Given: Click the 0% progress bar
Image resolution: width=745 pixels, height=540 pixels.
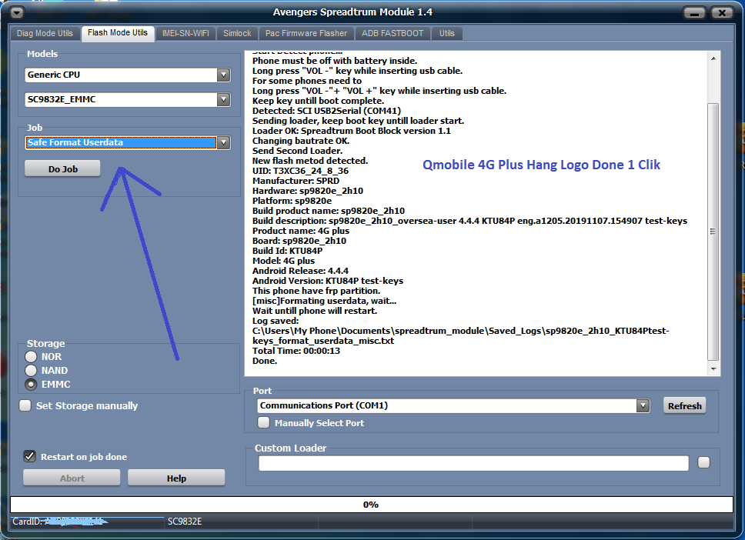Looking at the screenshot, I should [372, 505].
